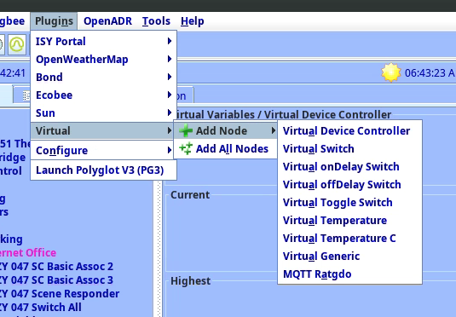This screenshot has width=456, height=317.
Task: Add a Virtual Toggle Switch node
Action: [x=349, y=203]
